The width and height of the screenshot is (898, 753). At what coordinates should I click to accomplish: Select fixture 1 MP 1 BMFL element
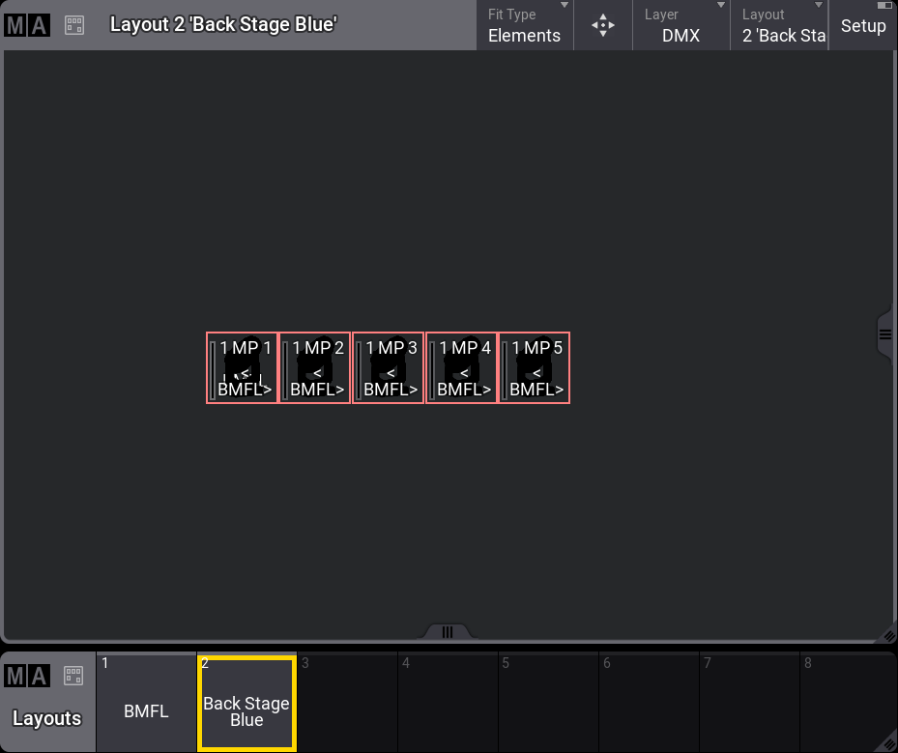click(243, 367)
